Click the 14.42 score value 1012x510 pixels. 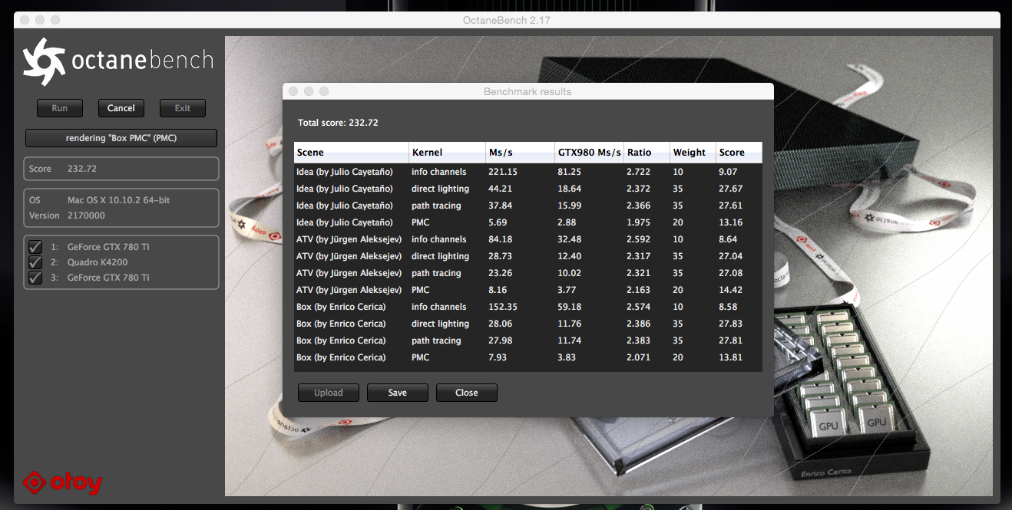pos(730,290)
